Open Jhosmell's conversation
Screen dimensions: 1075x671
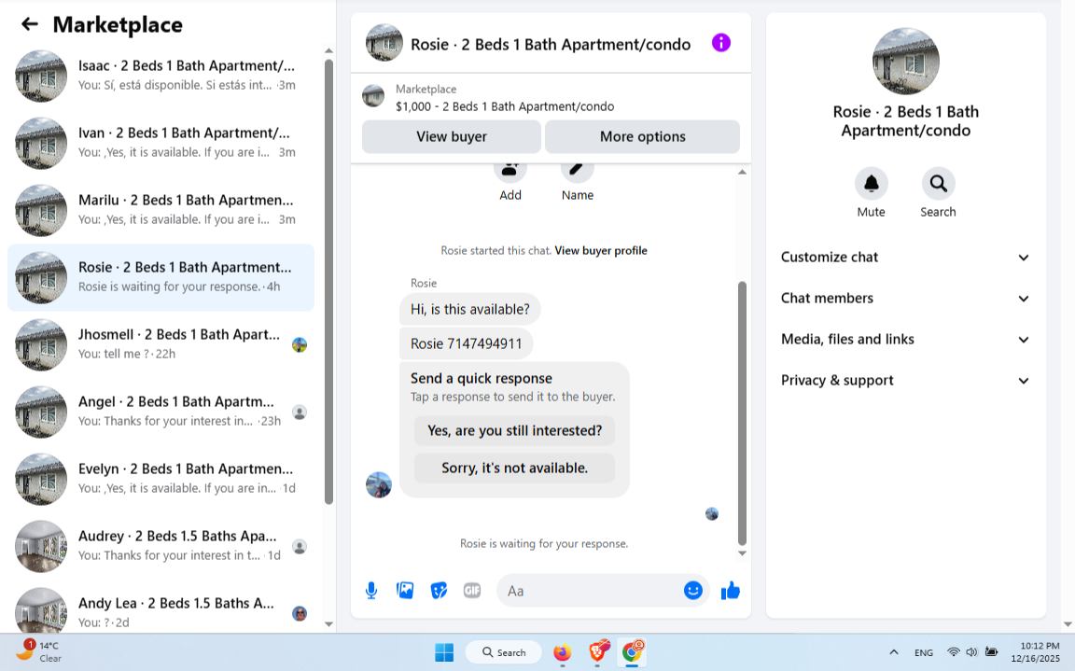pos(161,344)
